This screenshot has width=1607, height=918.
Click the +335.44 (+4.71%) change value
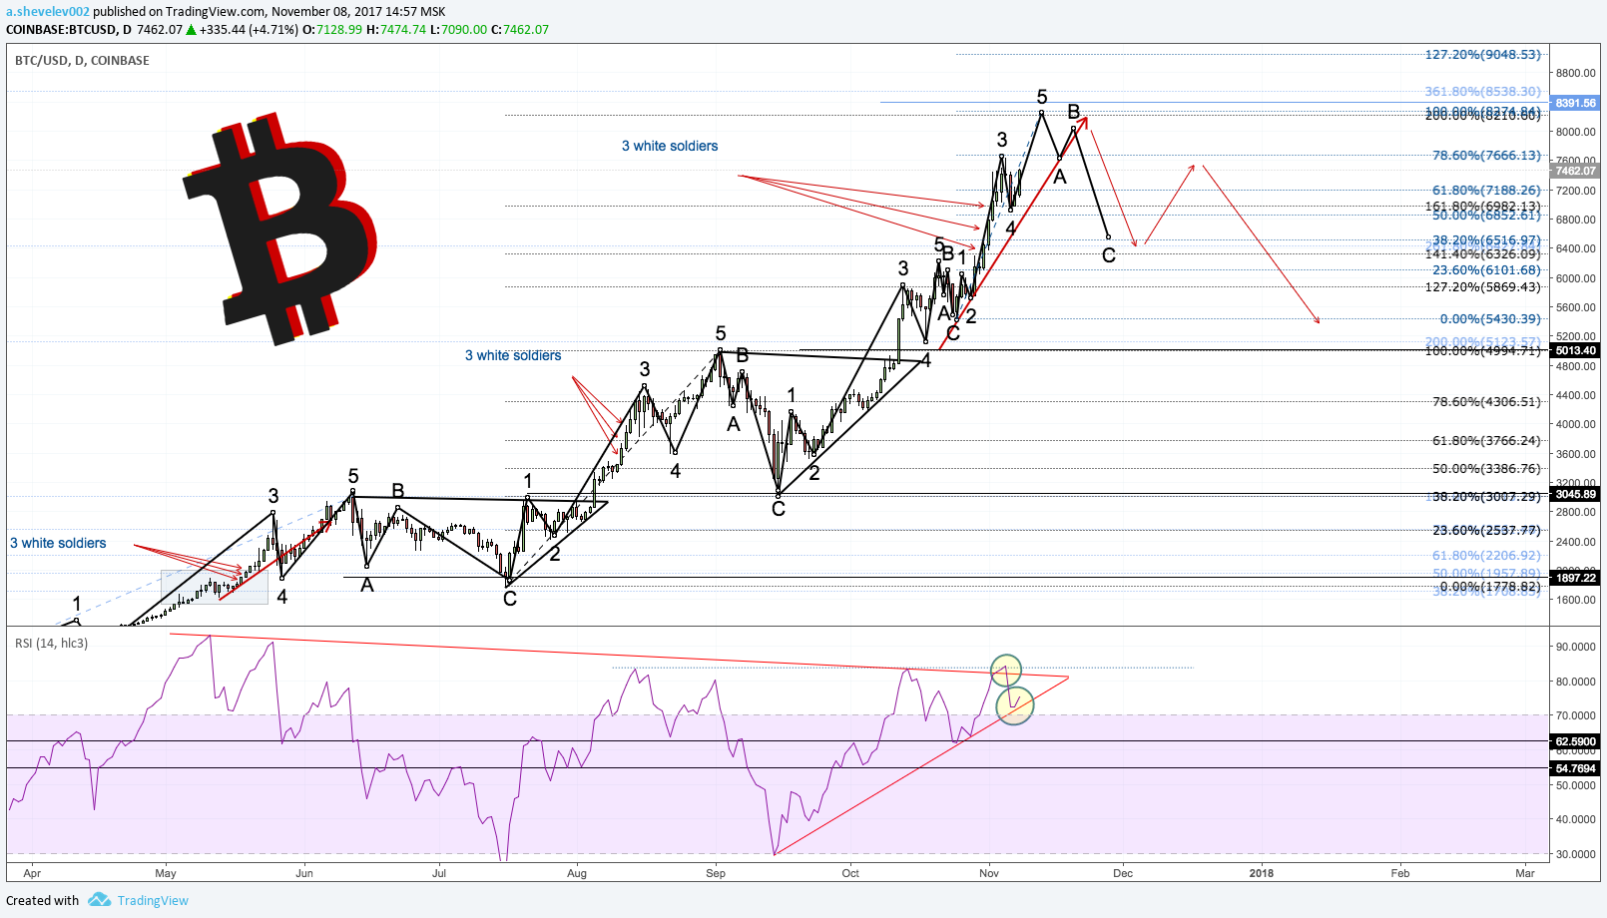249,29
